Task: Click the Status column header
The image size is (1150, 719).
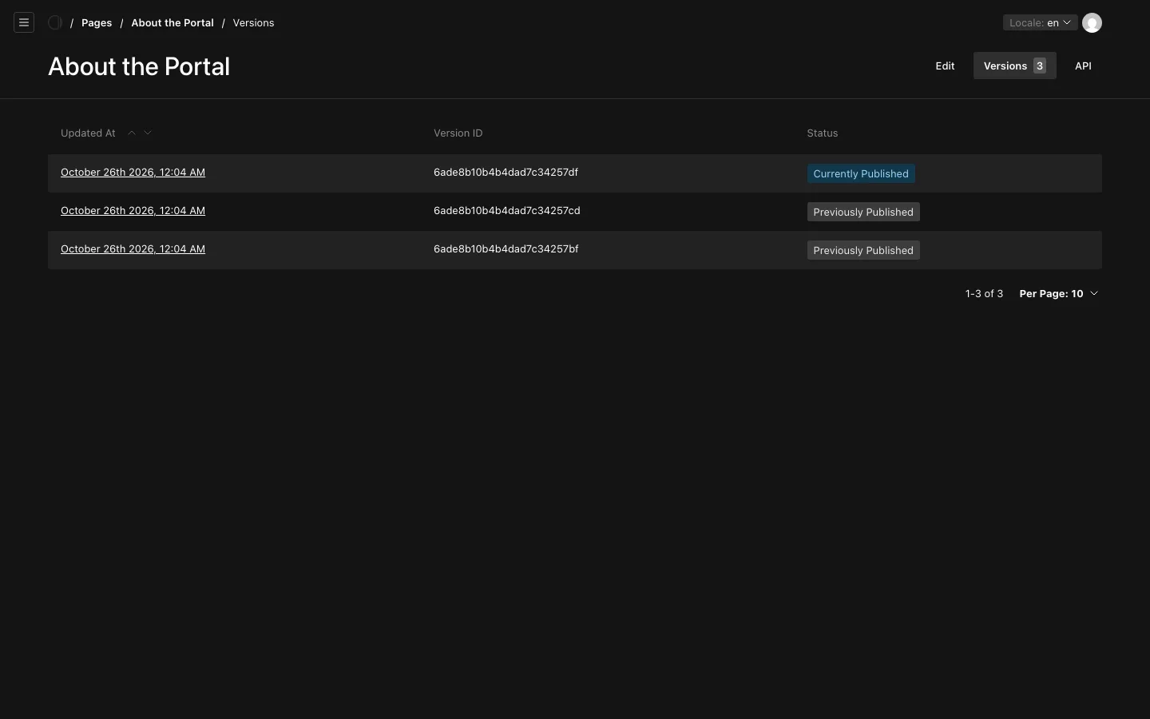Action: click(822, 133)
